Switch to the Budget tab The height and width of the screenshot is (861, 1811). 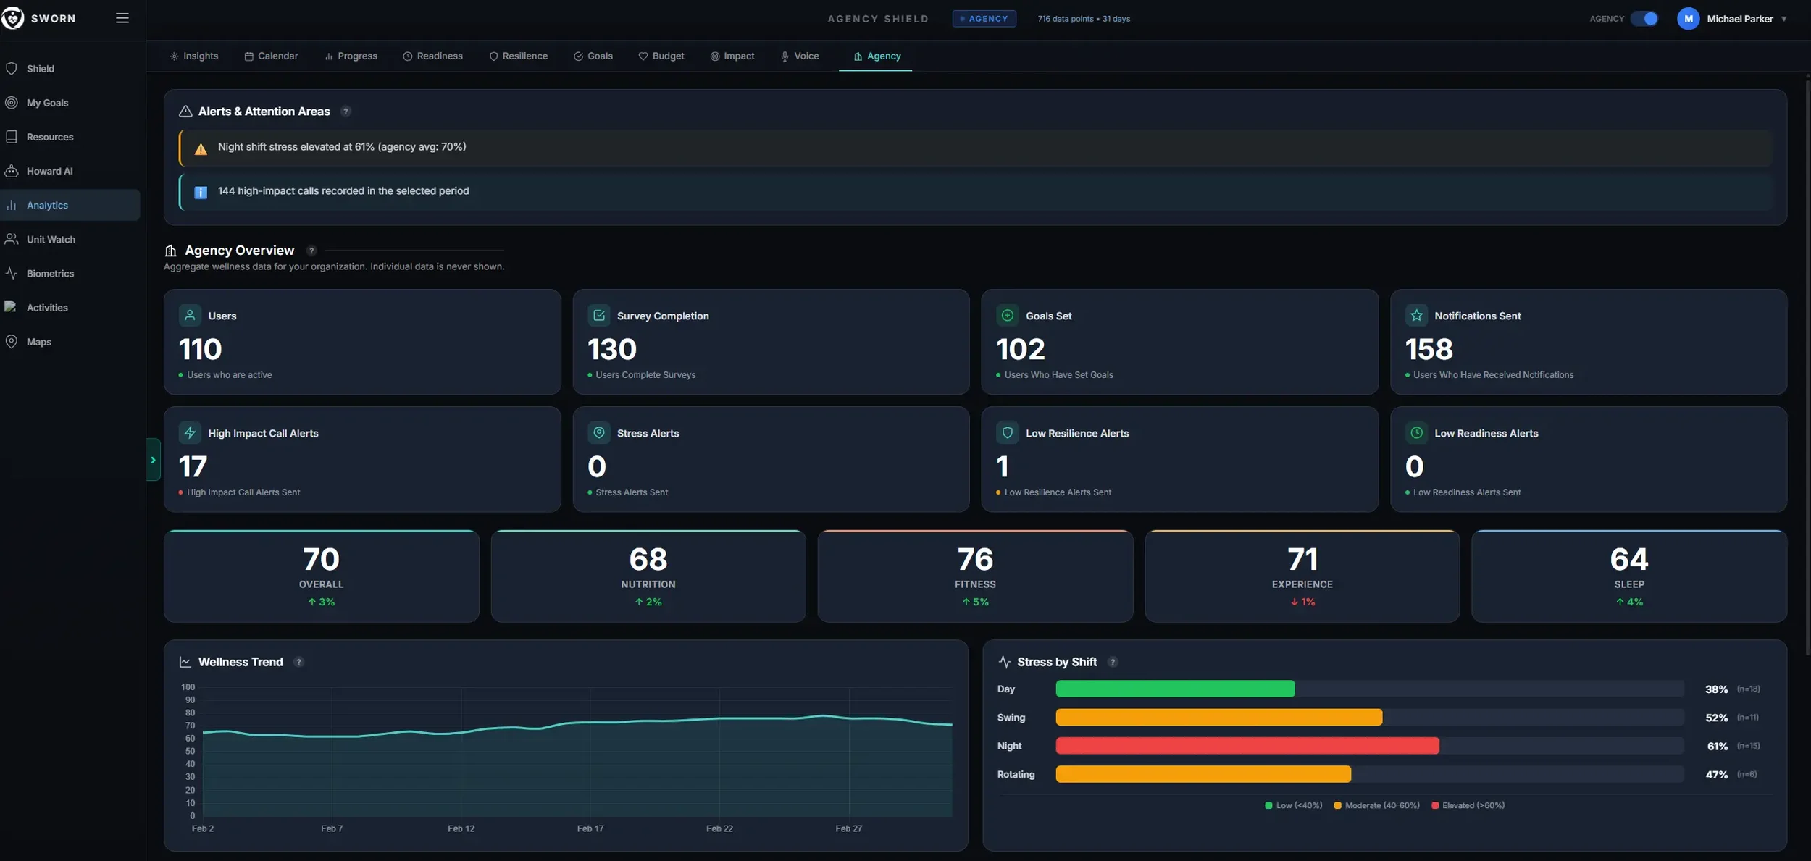pos(661,56)
